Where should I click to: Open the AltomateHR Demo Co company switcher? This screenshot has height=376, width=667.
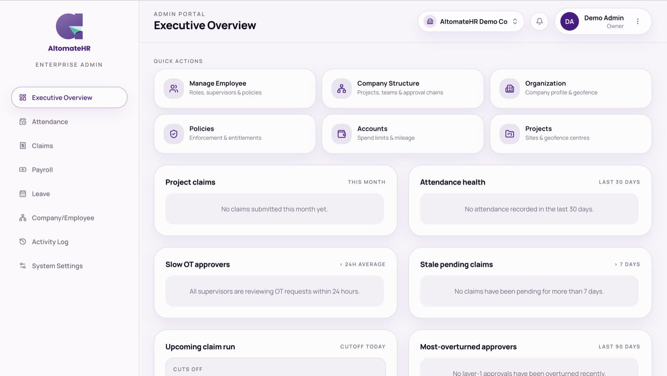(x=471, y=21)
